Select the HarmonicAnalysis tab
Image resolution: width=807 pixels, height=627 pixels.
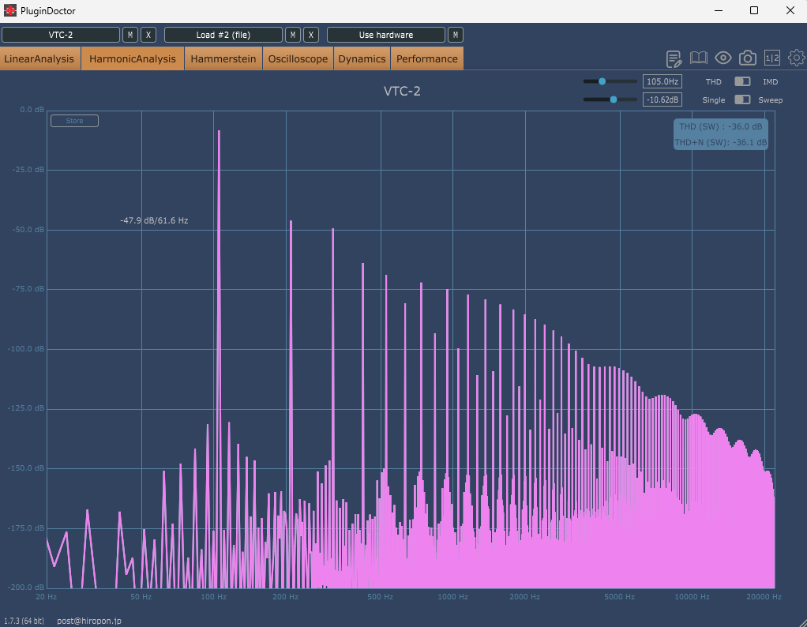tap(133, 58)
